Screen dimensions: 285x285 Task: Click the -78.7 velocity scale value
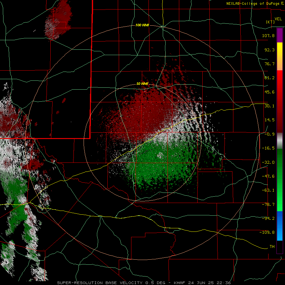(x=268, y=205)
